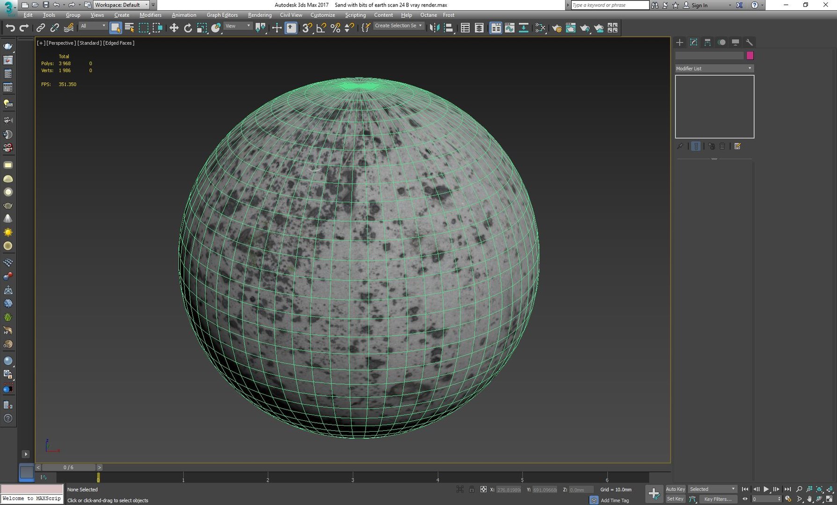This screenshot has height=505, width=837.
Task: Click the Redo arrow in main toolbar
Action: 24,28
